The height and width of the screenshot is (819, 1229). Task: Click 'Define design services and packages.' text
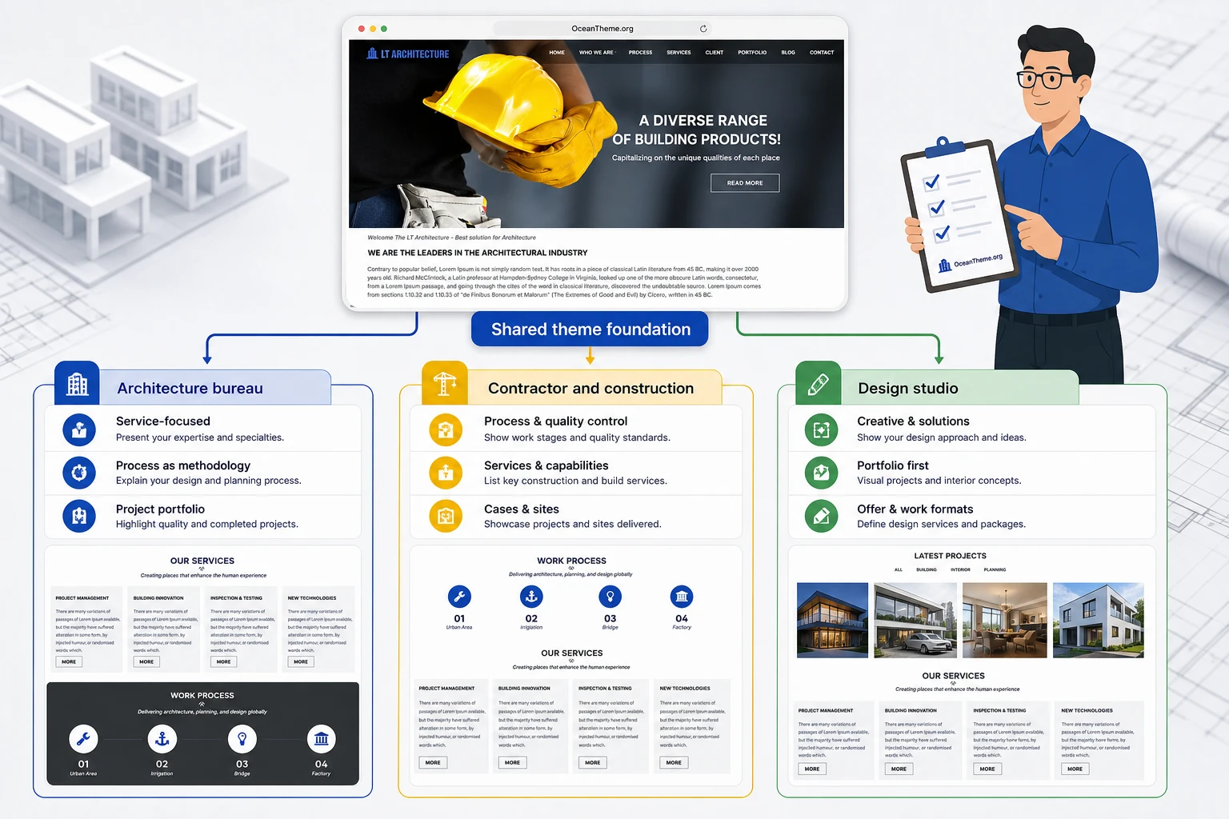[941, 524]
